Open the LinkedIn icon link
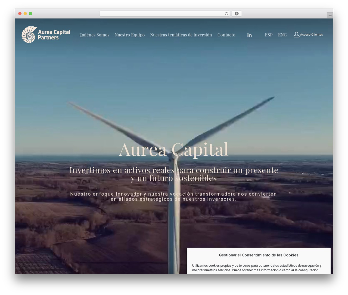This screenshot has width=348, height=295. click(x=249, y=35)
